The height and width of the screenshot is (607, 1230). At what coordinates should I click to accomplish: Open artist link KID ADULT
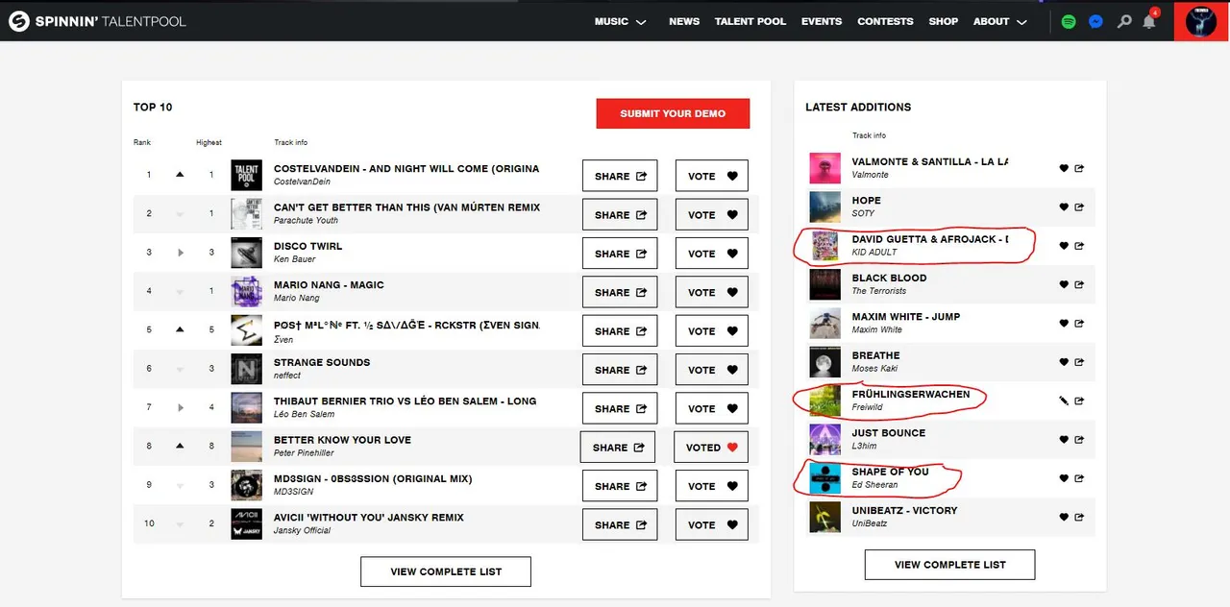tap(874, 253)
